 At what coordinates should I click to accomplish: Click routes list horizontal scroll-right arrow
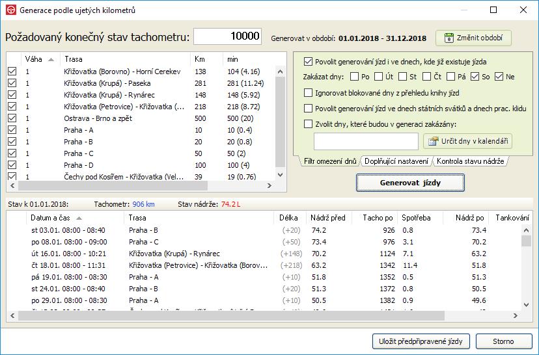click(269, 186)
